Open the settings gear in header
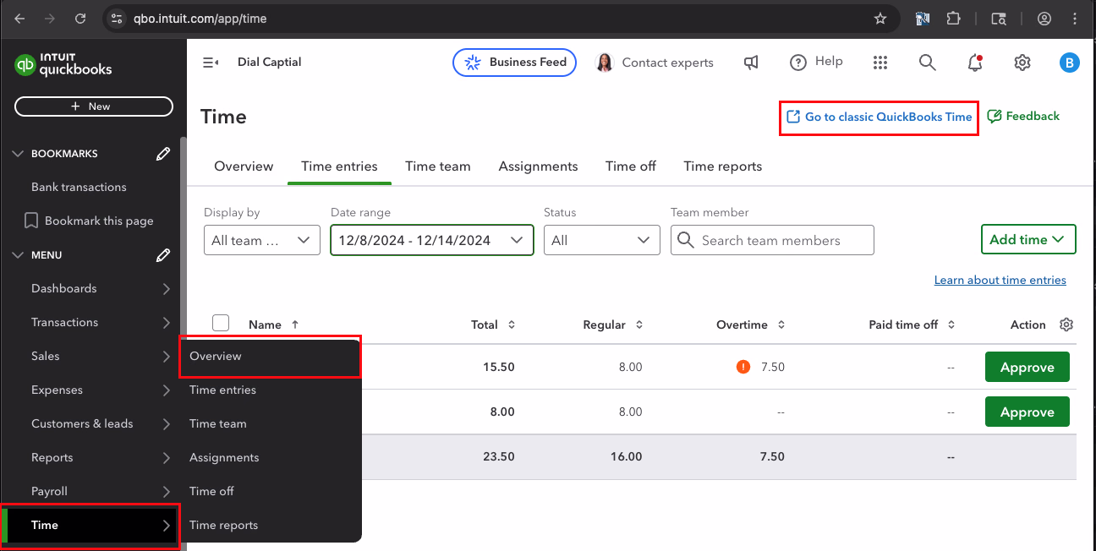 pos(1022,62)
